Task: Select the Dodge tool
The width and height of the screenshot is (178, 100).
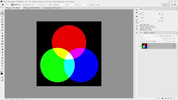Action: click(x=2, y=49)
